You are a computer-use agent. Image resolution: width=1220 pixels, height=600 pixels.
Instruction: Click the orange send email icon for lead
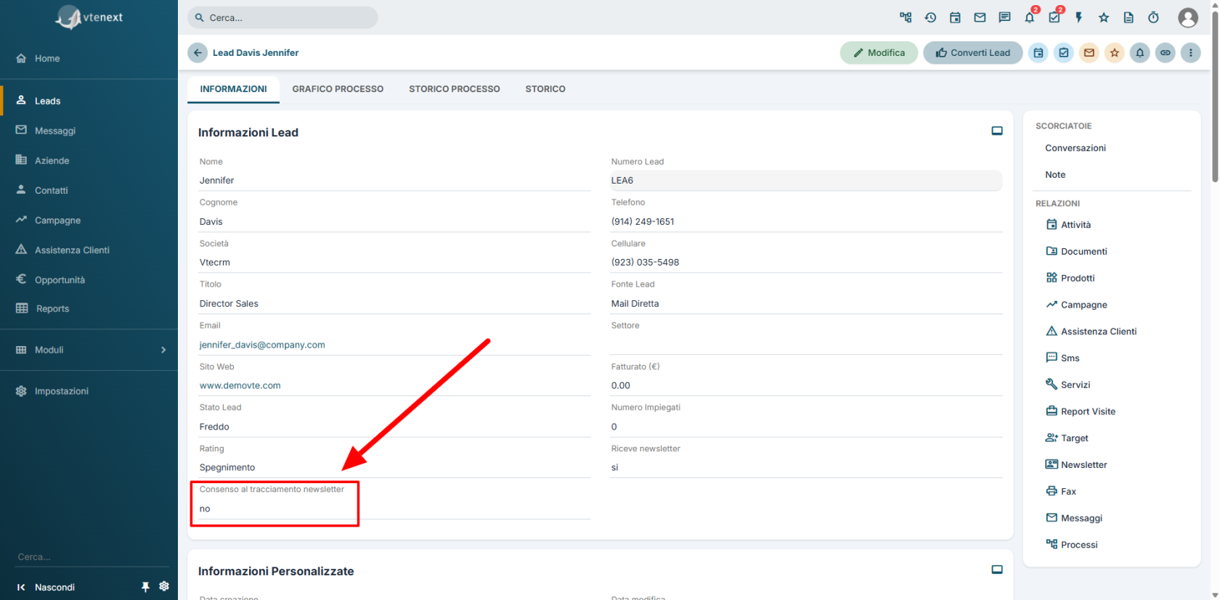tap(1089, 53)
